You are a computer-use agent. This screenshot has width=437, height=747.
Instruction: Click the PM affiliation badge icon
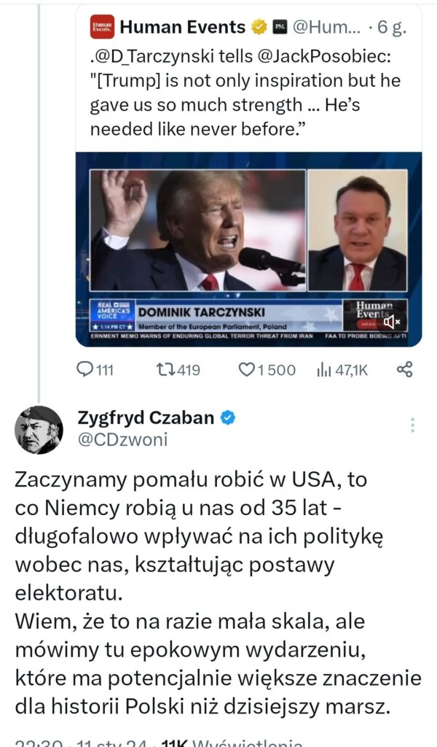coord(279,28)
